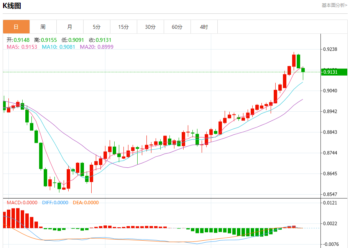Select the 日 daily chart tab
Screen dimensions: 350x248
[16, 27]
